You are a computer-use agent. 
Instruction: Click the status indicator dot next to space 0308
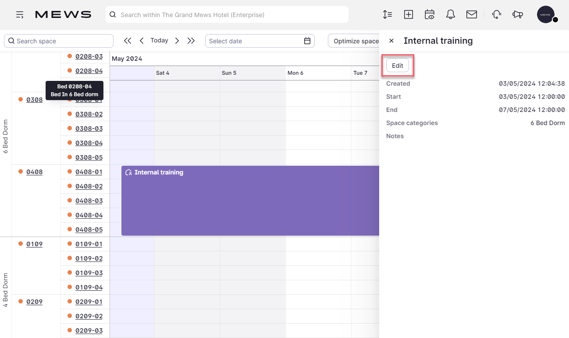point(21,99)
